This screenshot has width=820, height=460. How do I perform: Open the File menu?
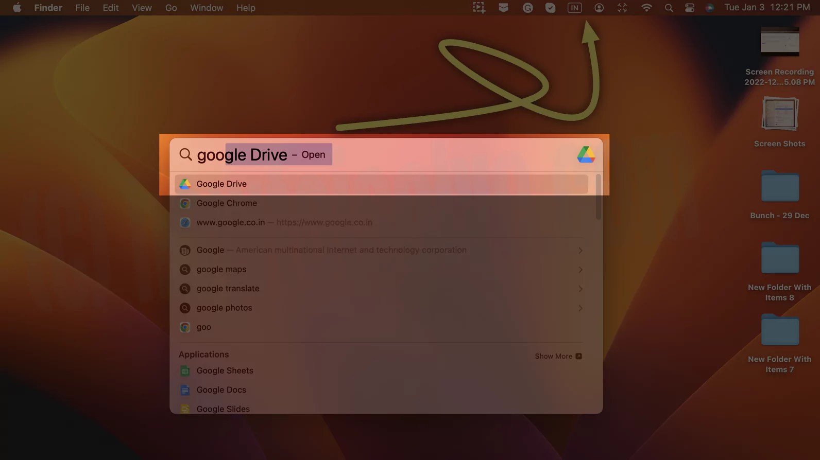[82, 8]
